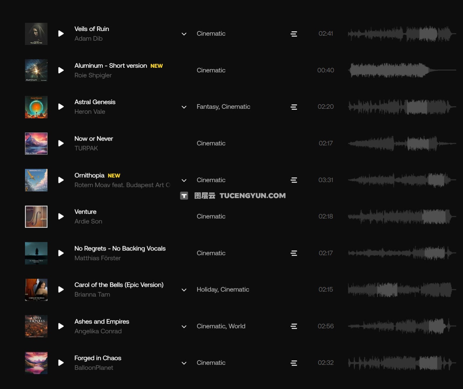Screen dimensions: 463x389
Task: Play the Now or Never track
Action: pos(61,143)
